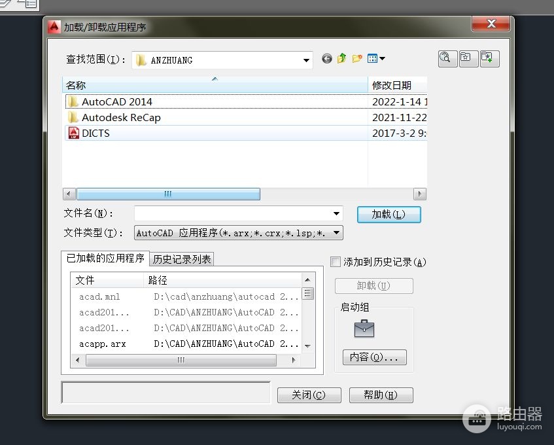Click the loaded apps horizontal scrollbar thumb
Image resolution: width=554 pixels, height=445 pixels.
(181, 360)
